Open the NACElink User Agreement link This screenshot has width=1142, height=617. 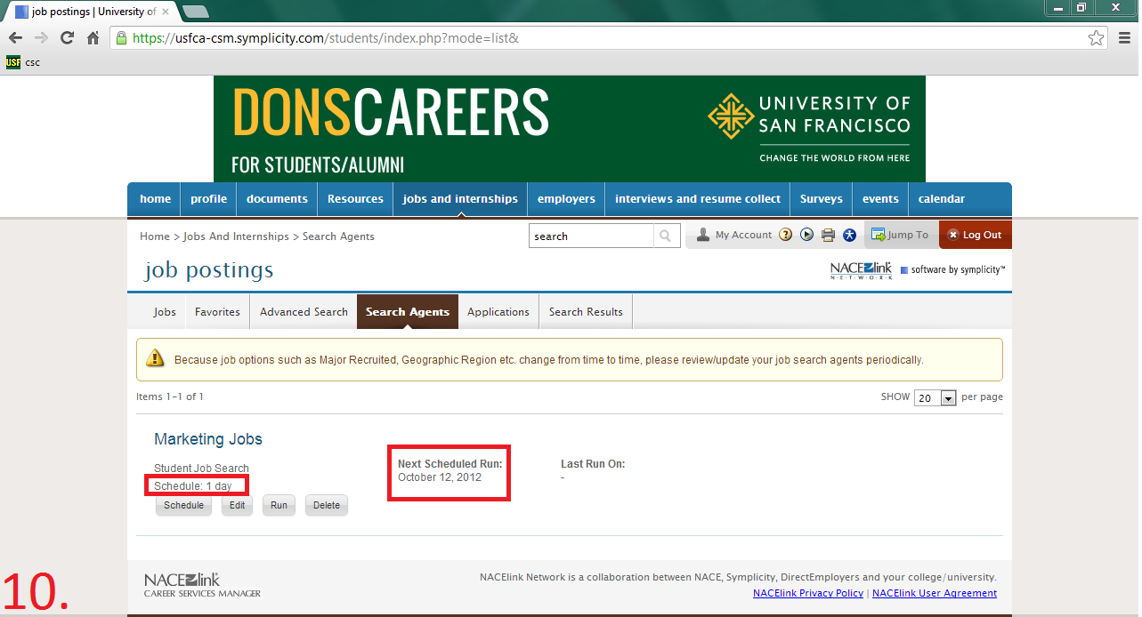tap(935, 593)
